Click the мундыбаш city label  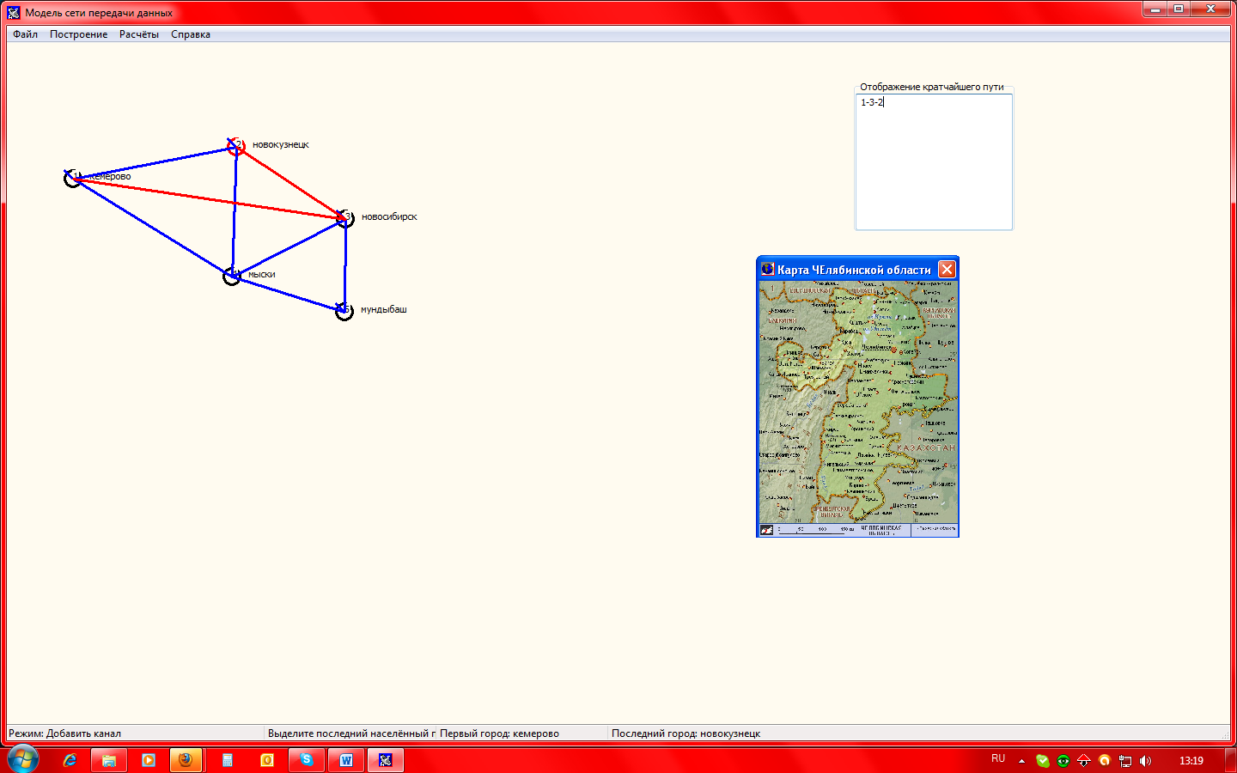tap(384, 309)
